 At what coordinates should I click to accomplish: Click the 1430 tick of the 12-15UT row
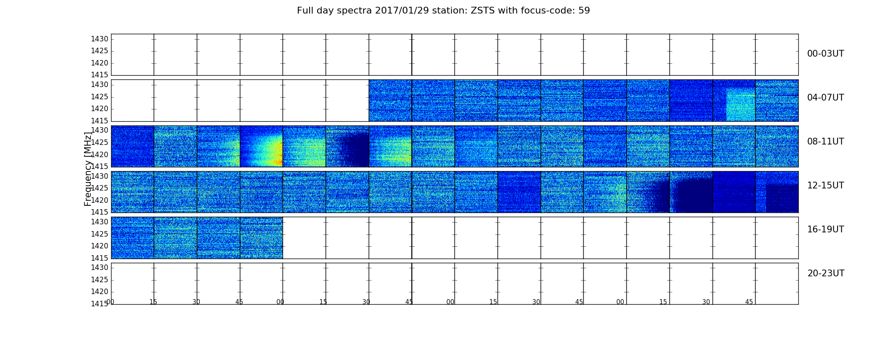point(100,176)
